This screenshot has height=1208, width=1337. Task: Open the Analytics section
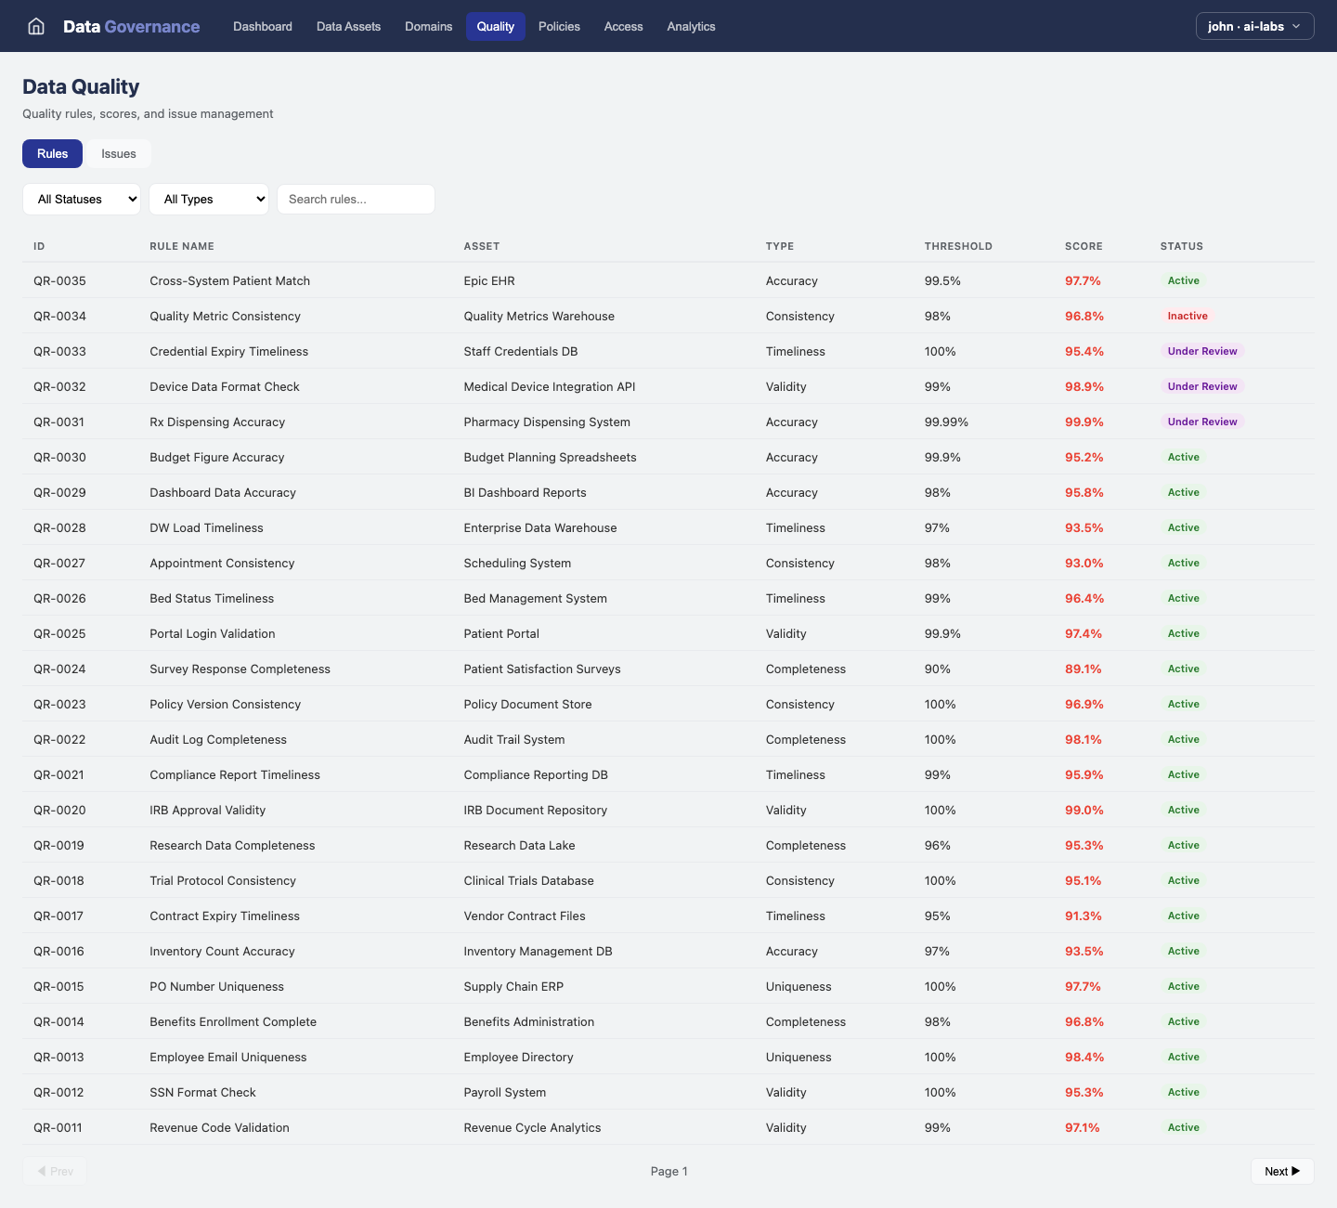pyautogui.click(x=691, y=26)
